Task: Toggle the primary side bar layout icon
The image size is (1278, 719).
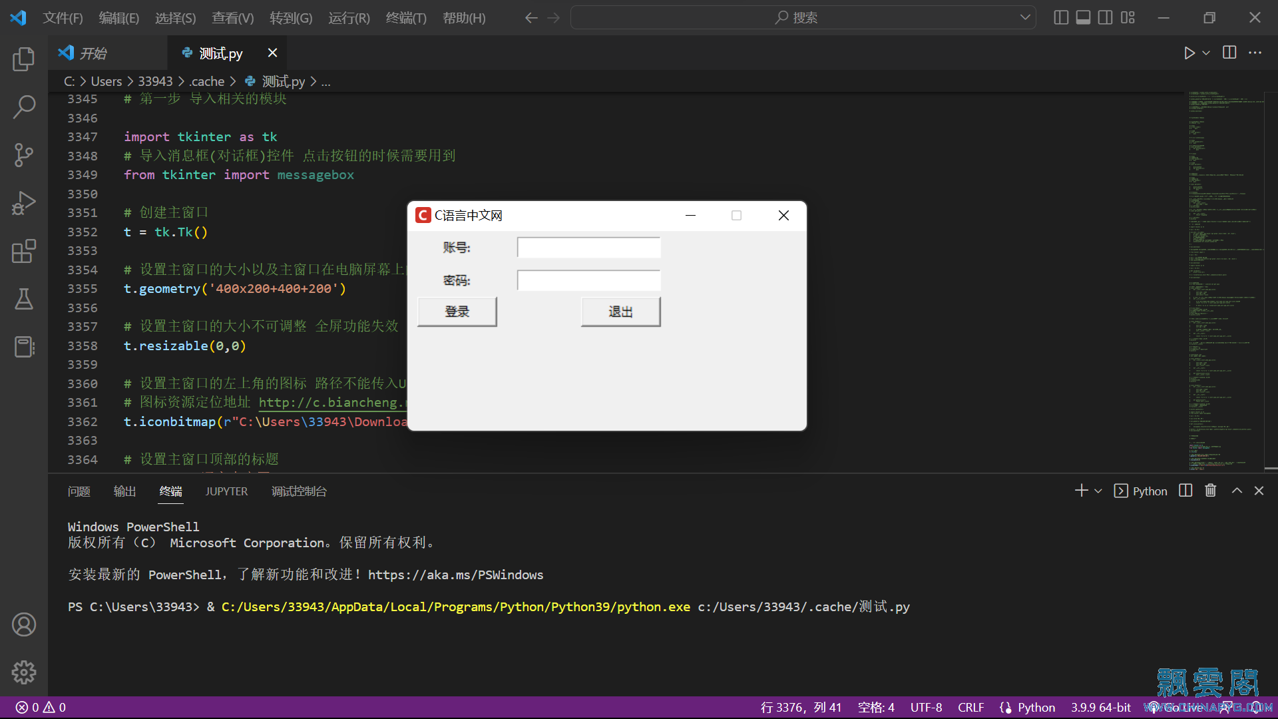Action: tap(1062, 17)
